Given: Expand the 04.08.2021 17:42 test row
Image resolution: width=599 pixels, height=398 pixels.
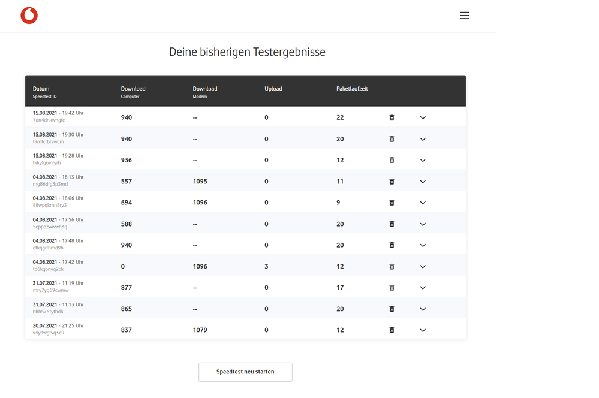Looking at the screenshot, I should click(x=423, y=267).
